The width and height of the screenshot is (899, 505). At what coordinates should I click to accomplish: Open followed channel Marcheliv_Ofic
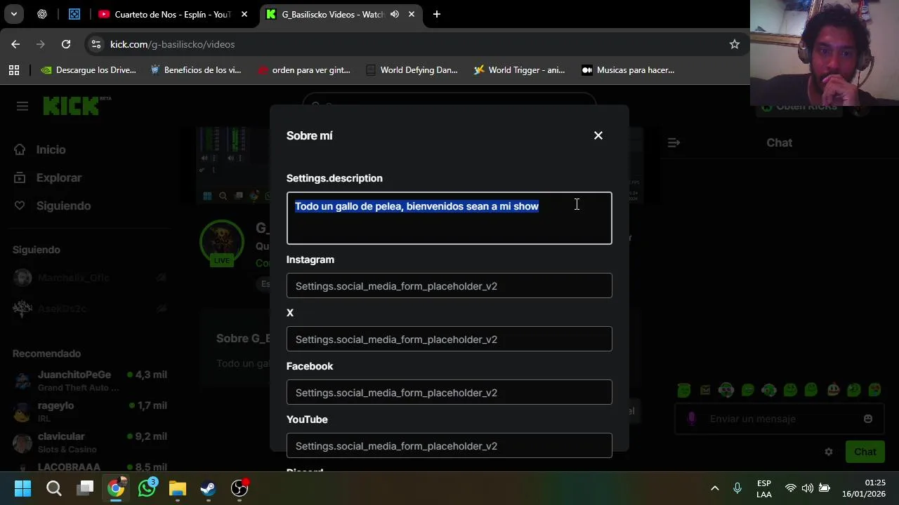[x=90, y=278]
